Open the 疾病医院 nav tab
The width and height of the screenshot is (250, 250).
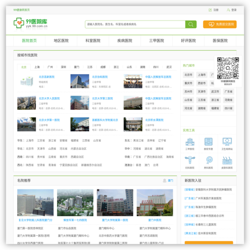pos(125,41)
